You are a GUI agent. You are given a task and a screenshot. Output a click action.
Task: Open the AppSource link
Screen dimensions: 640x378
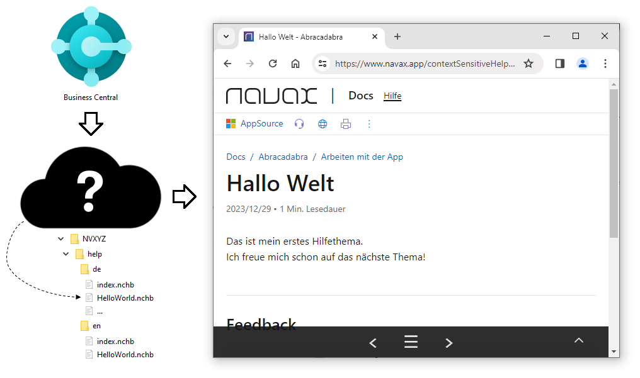254,124
